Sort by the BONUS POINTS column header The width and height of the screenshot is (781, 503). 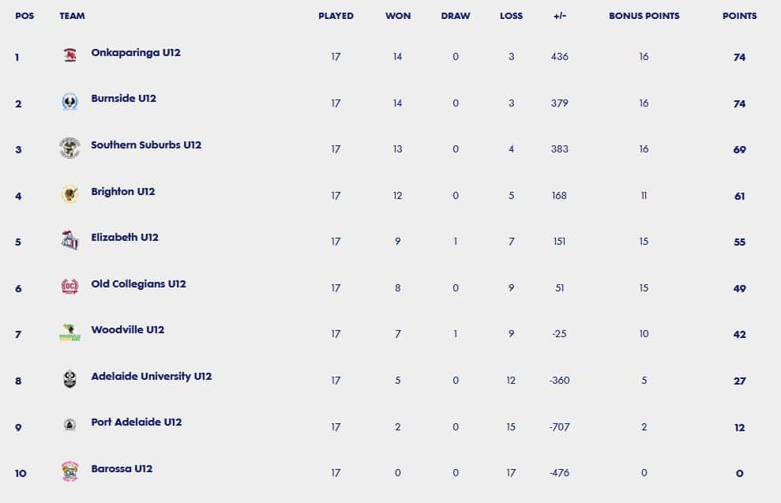point(644,16)
